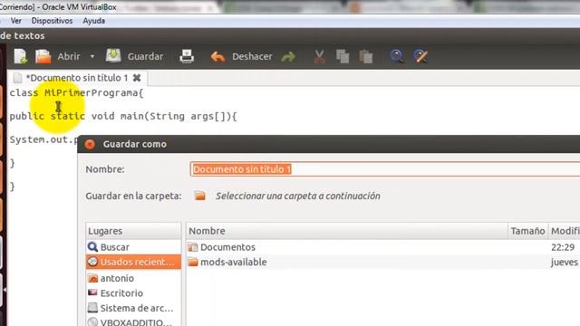Create a new document with toolbar icon
Image resolution: width=580 pixels, height=326 pixels.
tap(21, 56)
